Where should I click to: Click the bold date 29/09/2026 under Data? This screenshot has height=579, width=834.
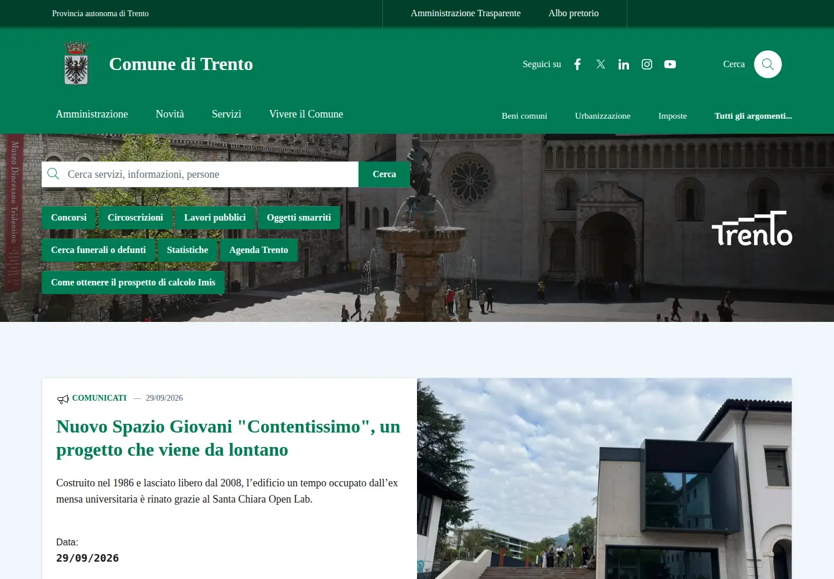(x=87, y=558)
